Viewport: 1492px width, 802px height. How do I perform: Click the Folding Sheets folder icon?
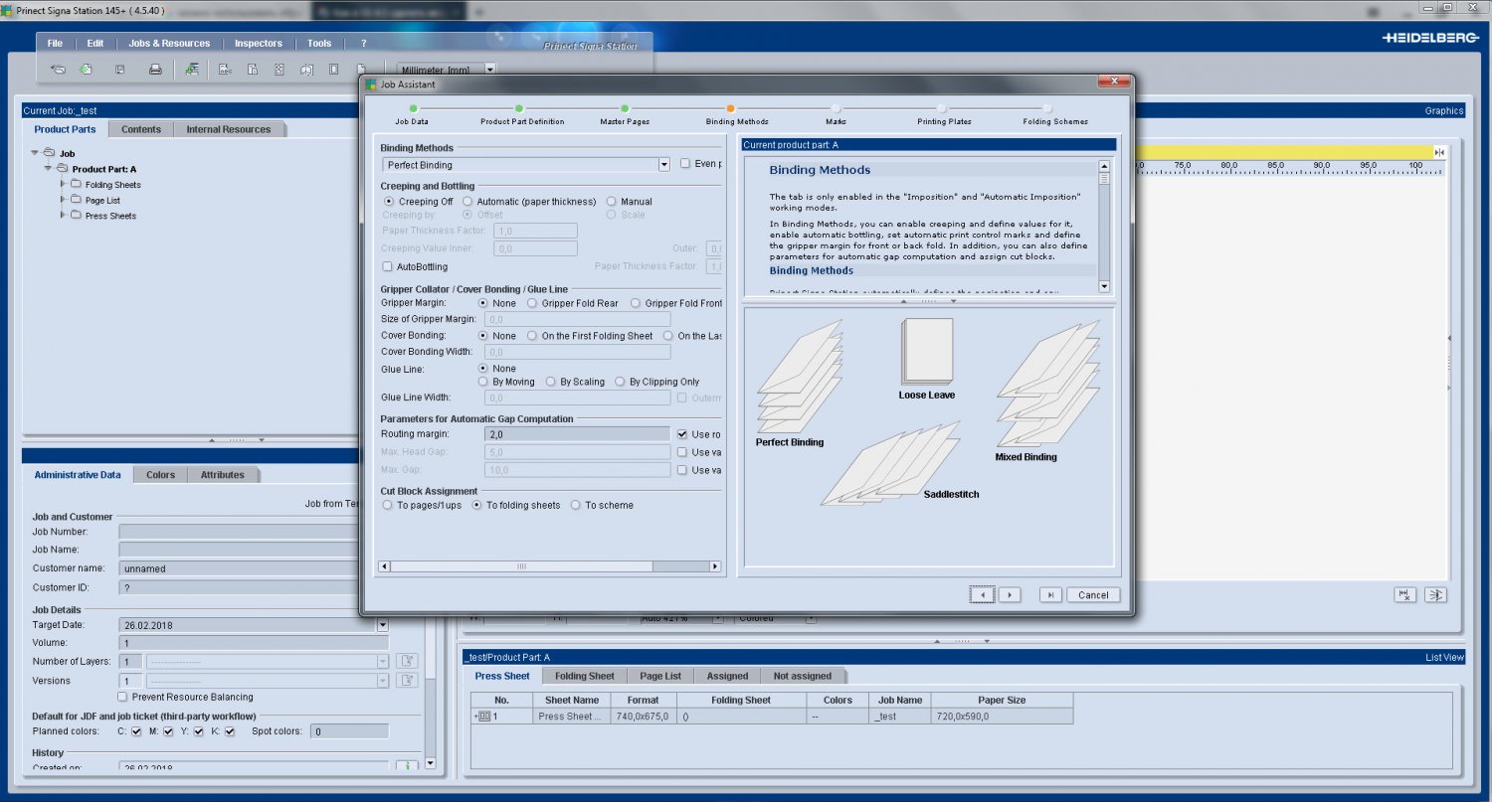click(77, 184)
